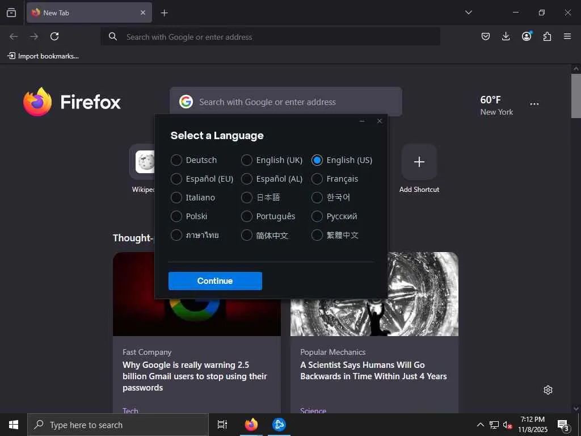Reload the current page
Screen dimensions: 581x436
[x=54, y=36]
